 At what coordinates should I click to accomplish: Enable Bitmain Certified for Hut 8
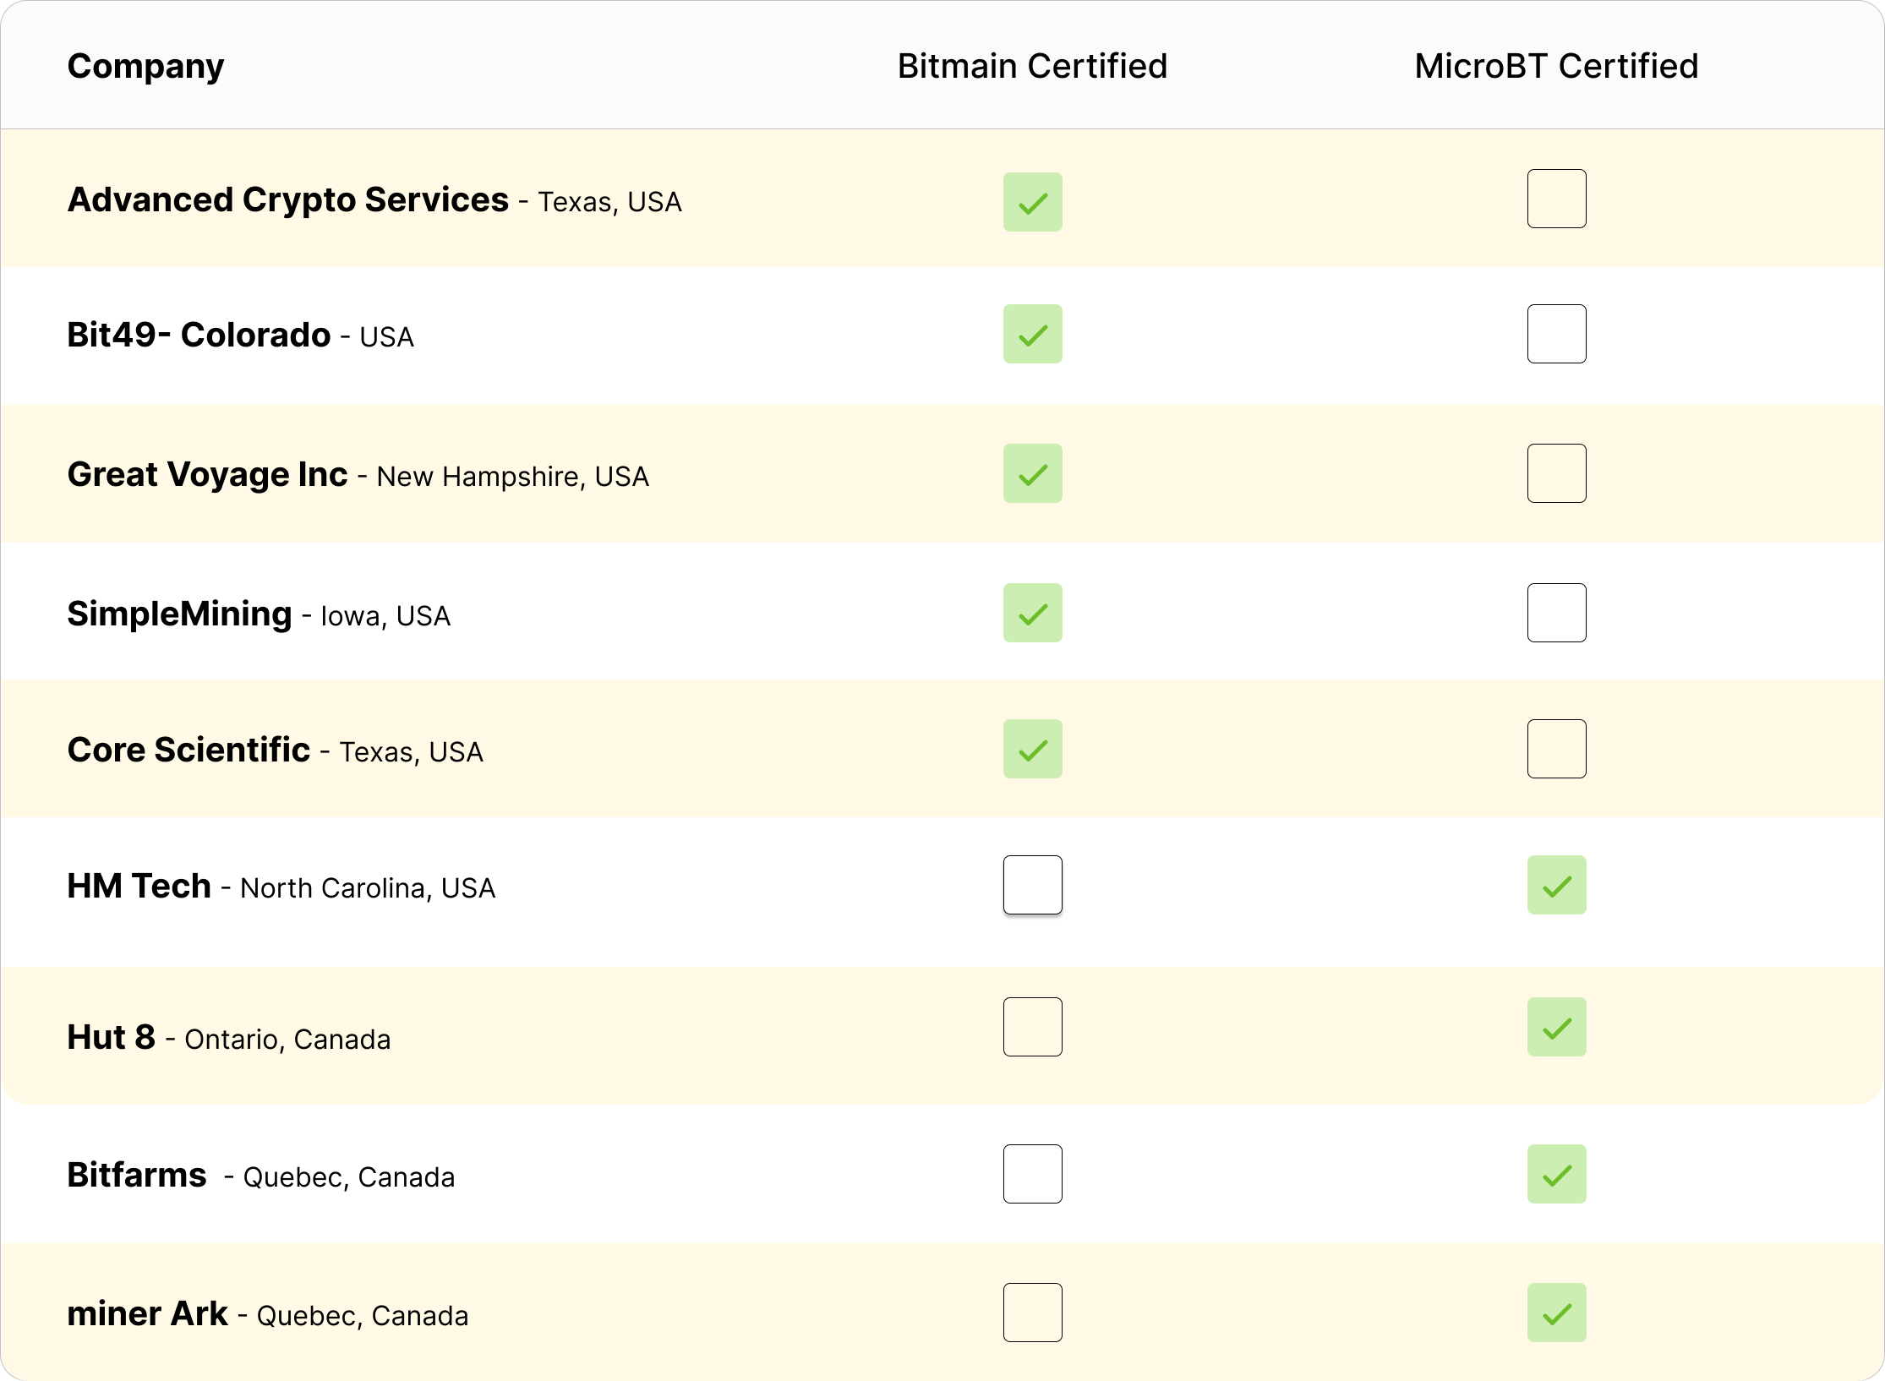pos(1033,1027)
